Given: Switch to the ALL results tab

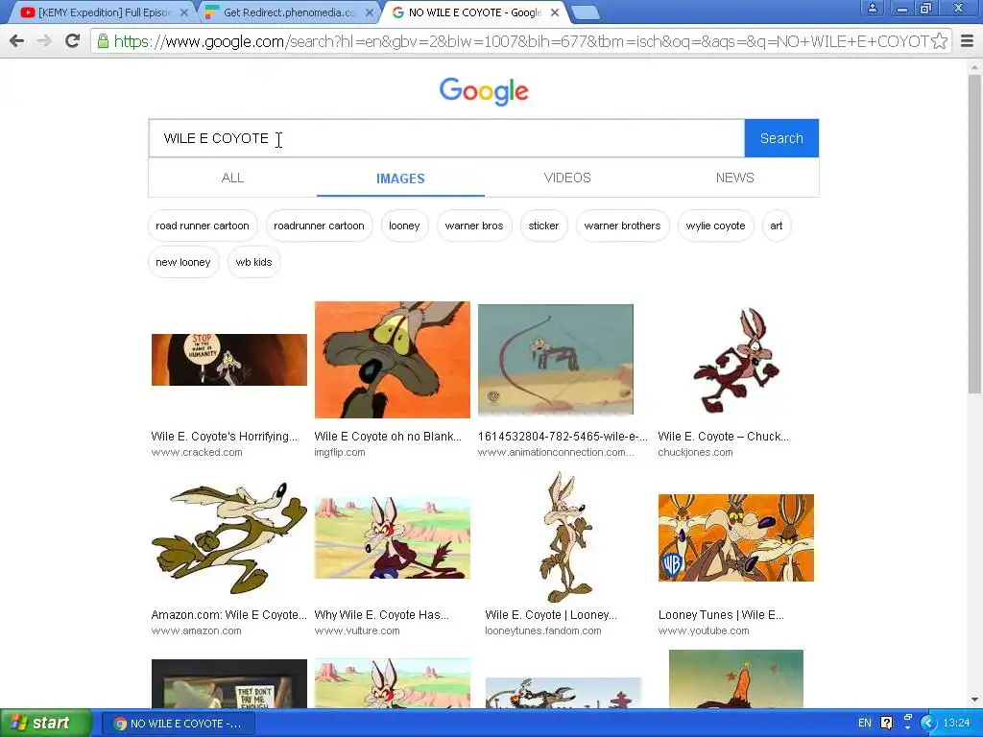Looking at the screenshot, I should (232, 178).
